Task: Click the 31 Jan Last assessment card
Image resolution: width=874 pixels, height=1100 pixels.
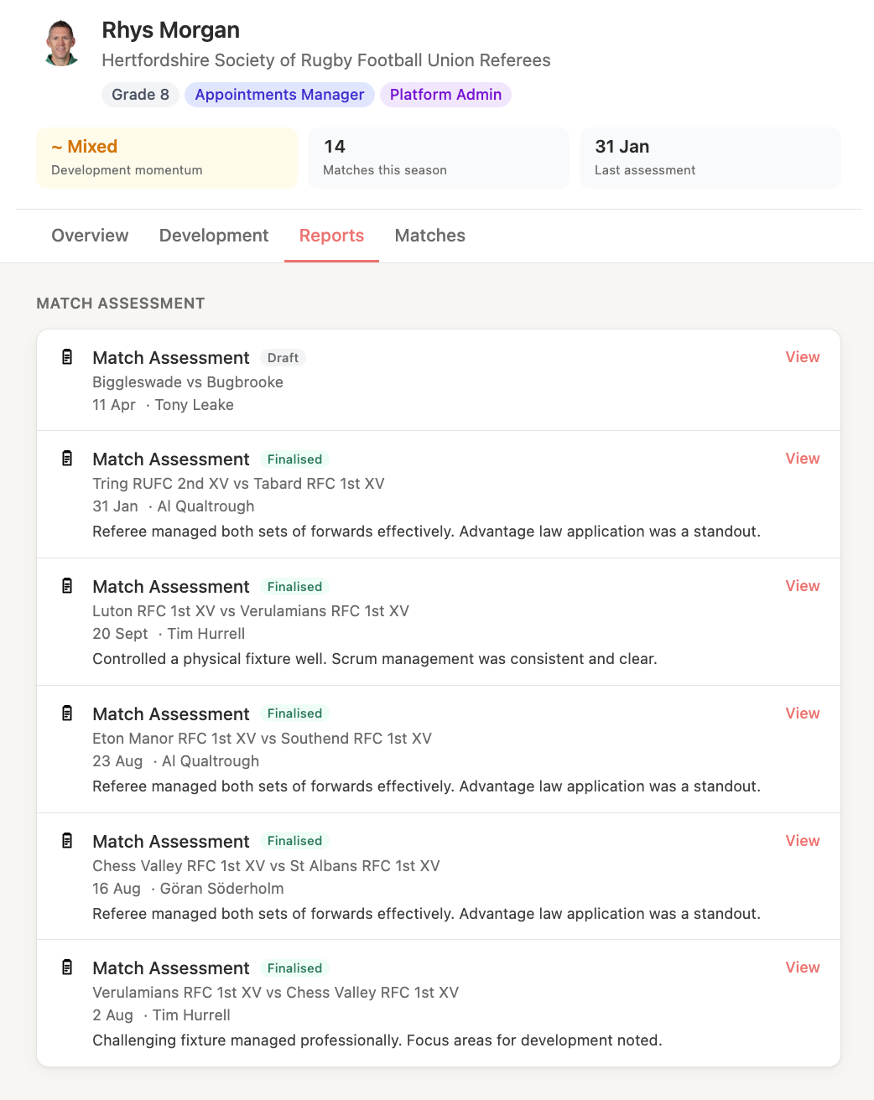Action: 710,158
